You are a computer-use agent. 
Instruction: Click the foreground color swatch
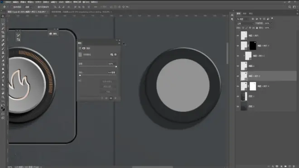[2, 108]
